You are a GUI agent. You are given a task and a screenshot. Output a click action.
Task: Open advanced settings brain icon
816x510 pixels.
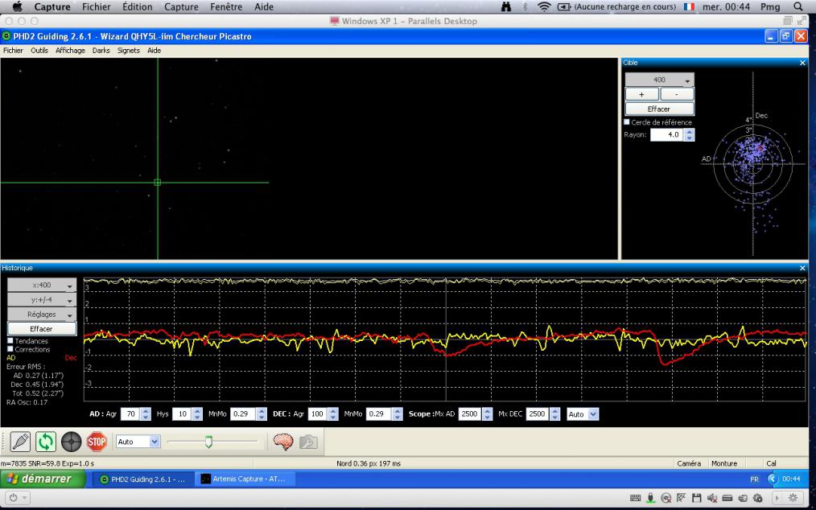tap(282, 442)
